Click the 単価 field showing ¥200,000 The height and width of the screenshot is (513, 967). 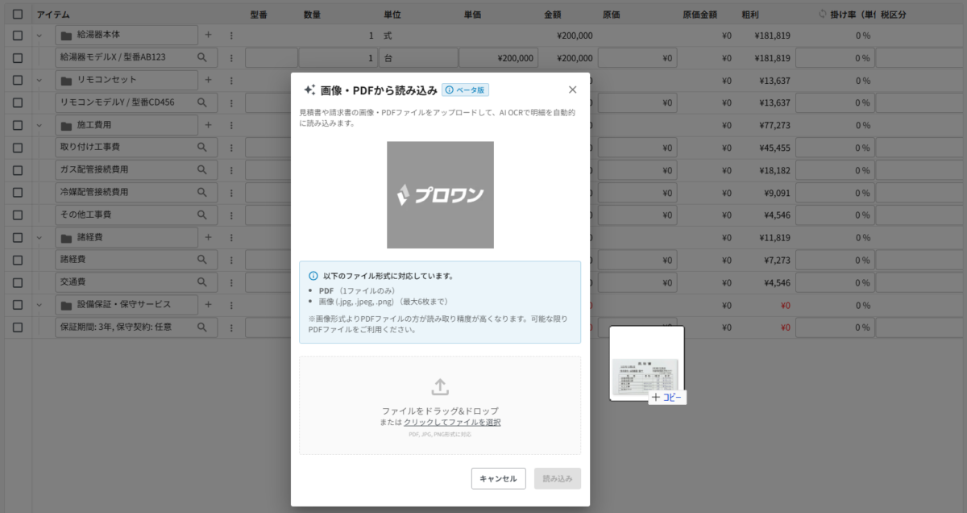(498, 58)
